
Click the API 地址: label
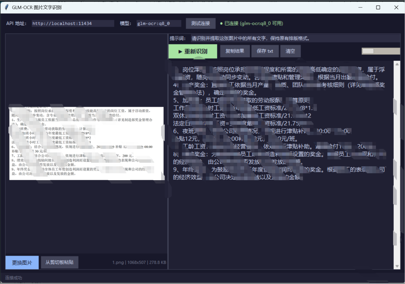(16, 23)
